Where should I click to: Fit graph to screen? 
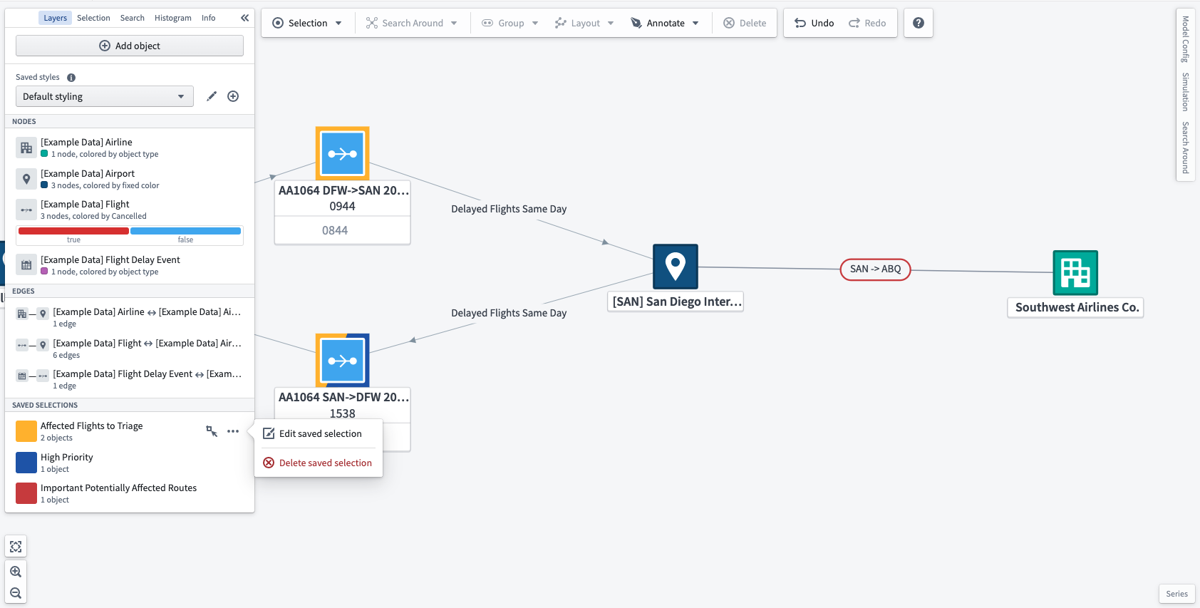coord(16,547)
